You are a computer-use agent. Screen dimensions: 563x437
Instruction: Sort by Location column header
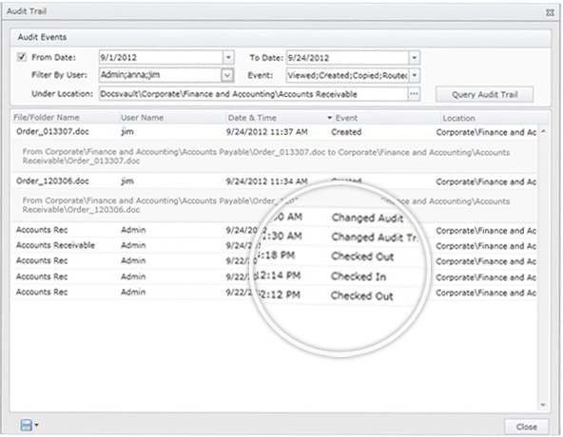pos(495,118)
